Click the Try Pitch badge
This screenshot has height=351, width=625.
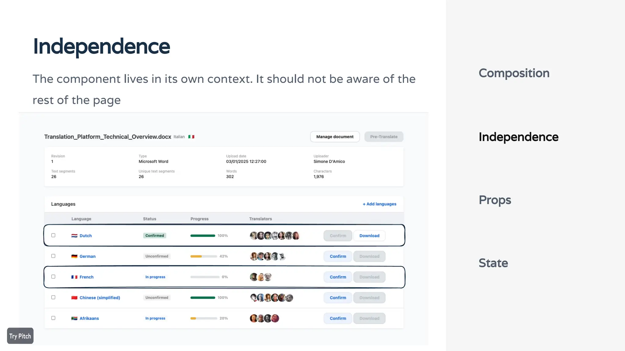click(x=20, y=336)
